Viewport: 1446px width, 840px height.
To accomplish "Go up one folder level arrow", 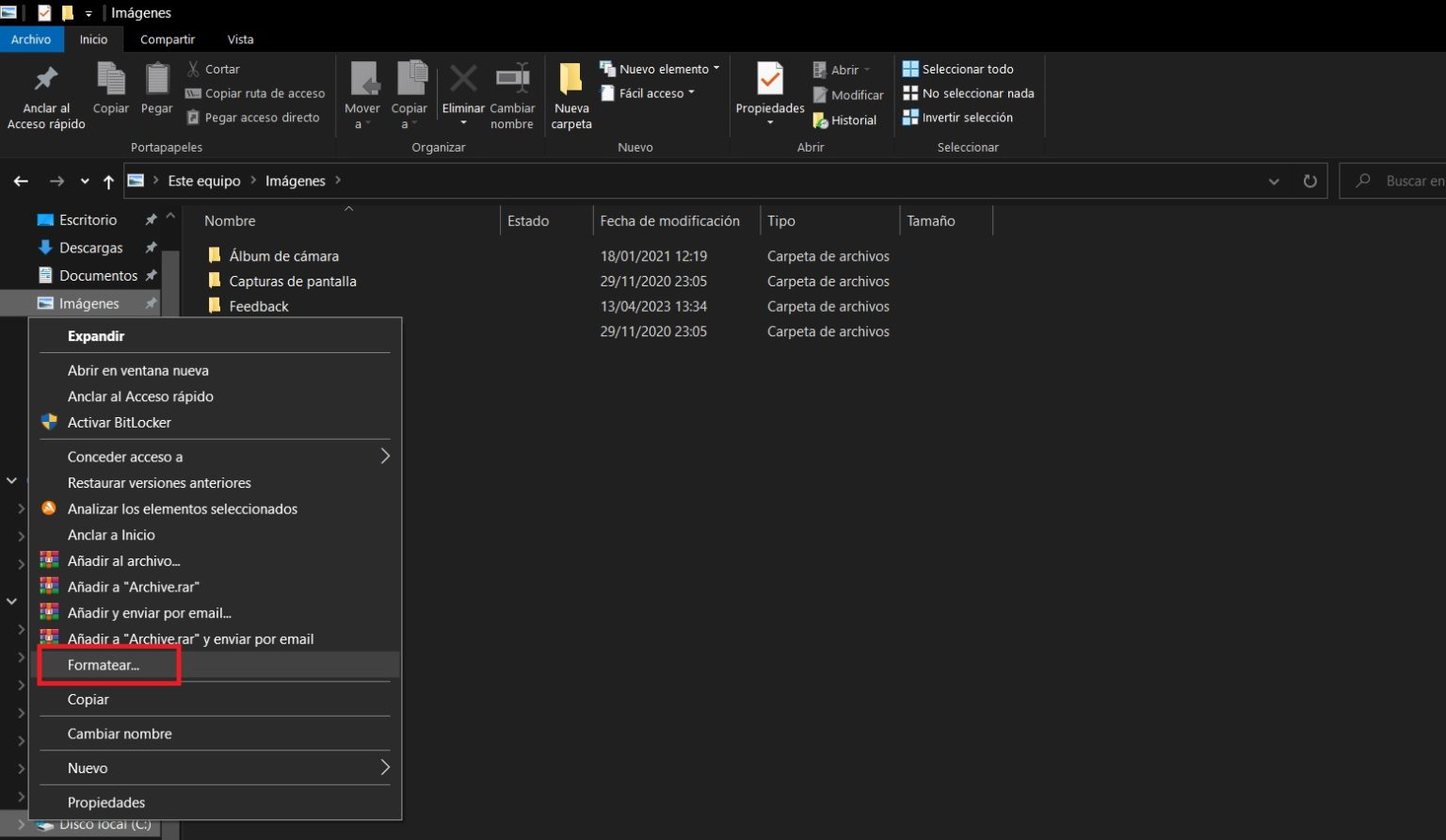I will tap(108, 181).
